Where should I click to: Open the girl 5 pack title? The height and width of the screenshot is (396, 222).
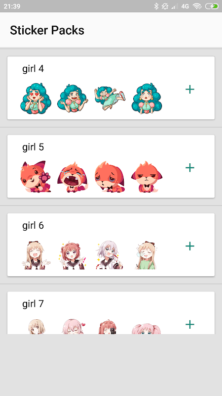pyautogui.click(x=33, y=147)
